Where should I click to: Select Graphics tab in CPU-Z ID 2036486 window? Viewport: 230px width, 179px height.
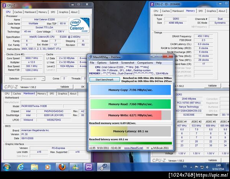click(x=211, y=11)
